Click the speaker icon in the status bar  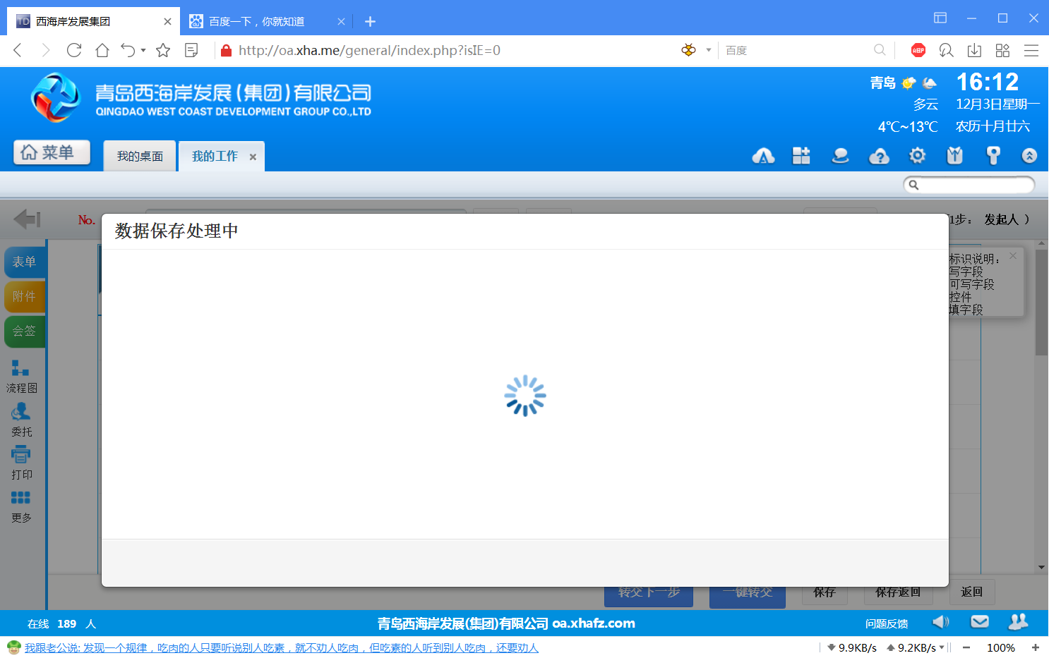[x=941, y=622]
